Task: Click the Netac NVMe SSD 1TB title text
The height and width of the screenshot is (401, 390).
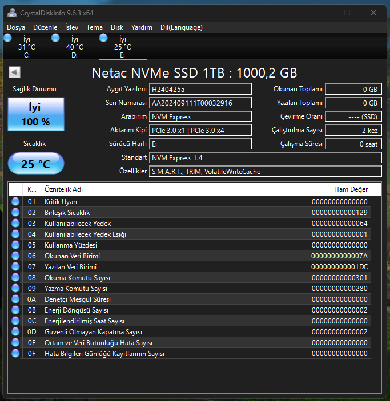Action: click(x=194, y=72)
